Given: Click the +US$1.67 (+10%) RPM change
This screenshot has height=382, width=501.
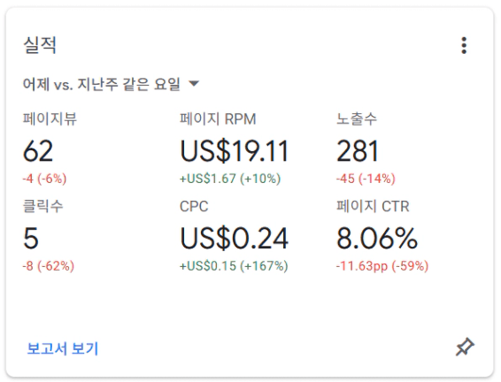Looking at the screenshot, I should pos(230,179).
